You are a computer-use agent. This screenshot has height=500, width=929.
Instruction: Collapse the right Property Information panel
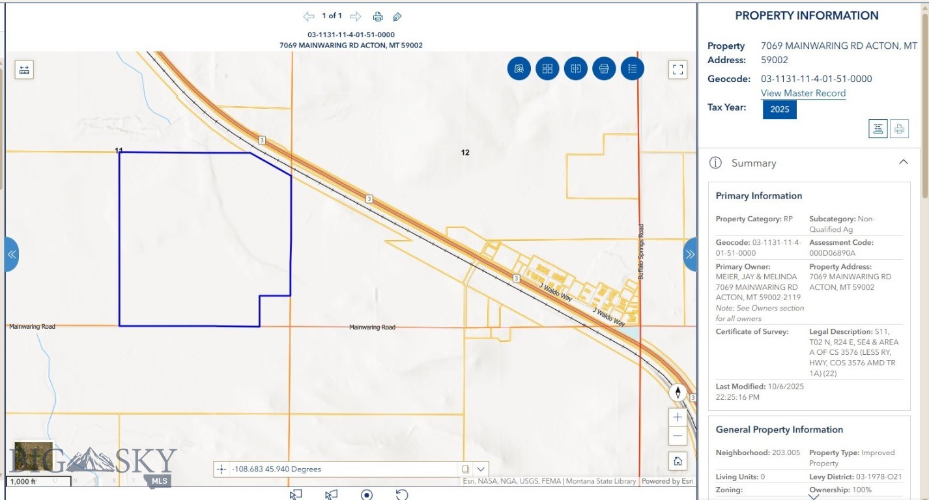(x=690, y=255)
